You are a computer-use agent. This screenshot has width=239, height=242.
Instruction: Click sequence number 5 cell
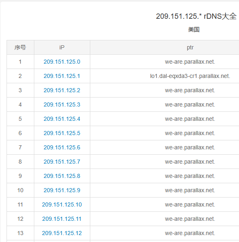click(x=20, y=119)
